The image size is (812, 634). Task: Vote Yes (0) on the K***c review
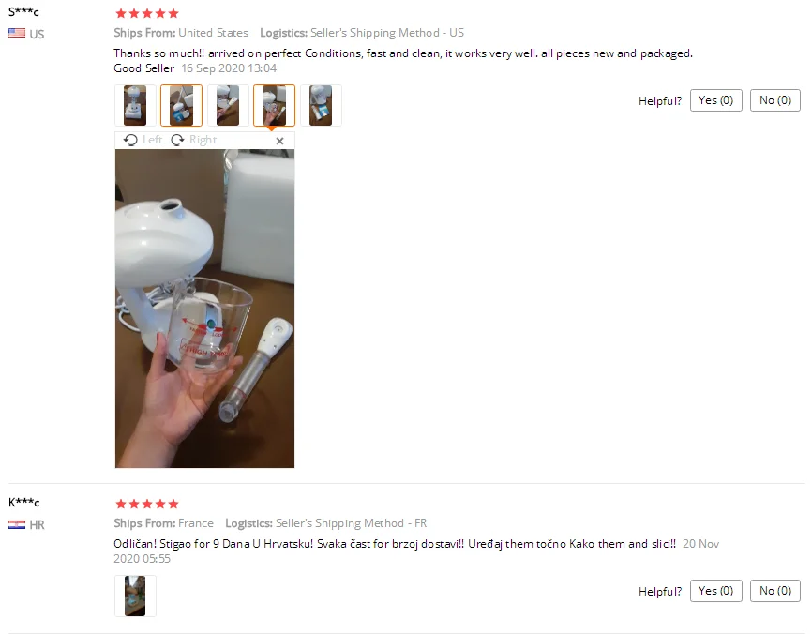click(x=715, y=591)
